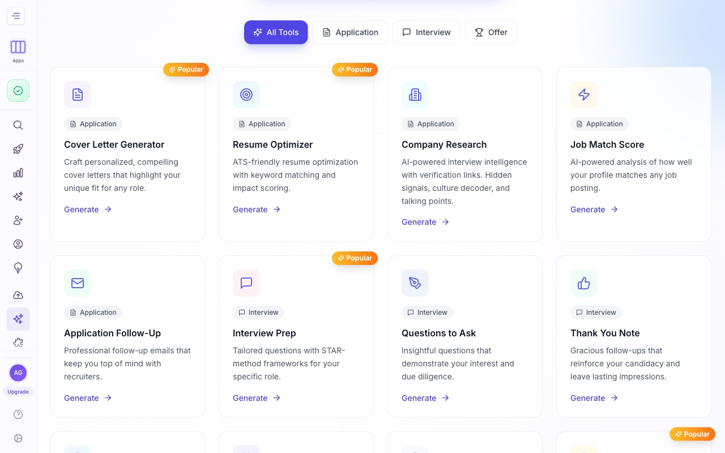This screenshot has height=453, width=725.
Task: Open the bar chart analytics icon
Action: pyautogui.click(x=18, y=173)
